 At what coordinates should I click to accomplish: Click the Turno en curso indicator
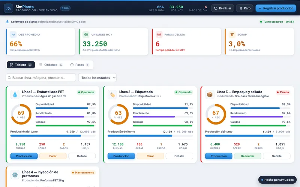(277, 22)
